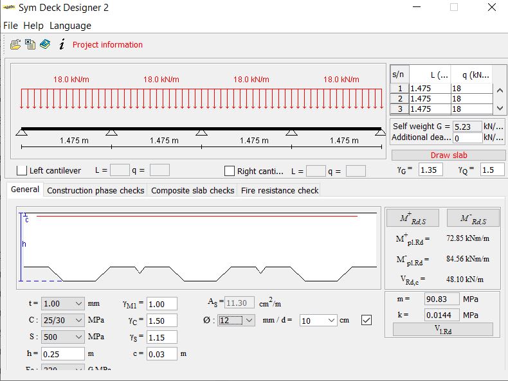Click the 48.10 kN/m result value
This screenshot has height=381, width=508.
click(464, 279)
